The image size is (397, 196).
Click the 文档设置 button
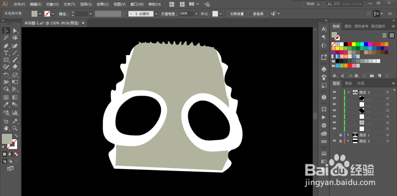pos(237,13)
